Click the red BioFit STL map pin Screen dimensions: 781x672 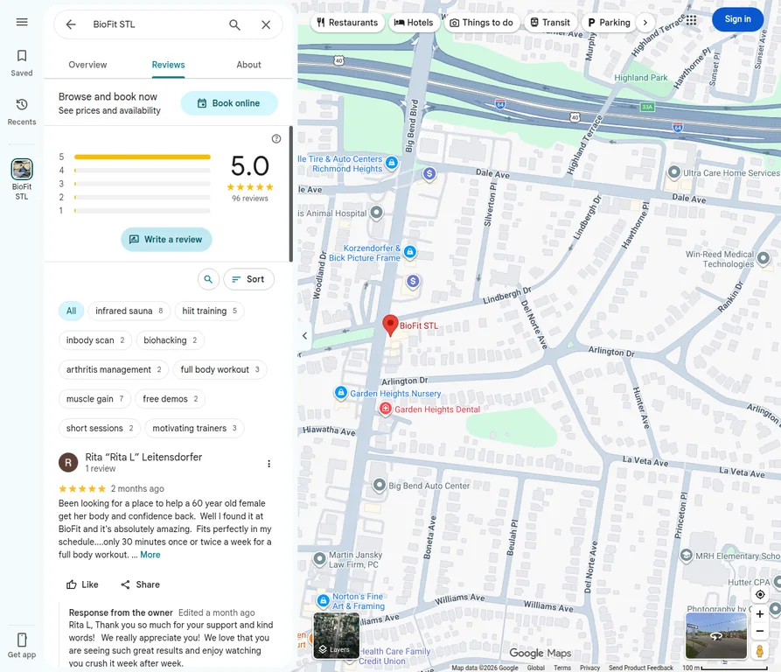click(390, 325)
